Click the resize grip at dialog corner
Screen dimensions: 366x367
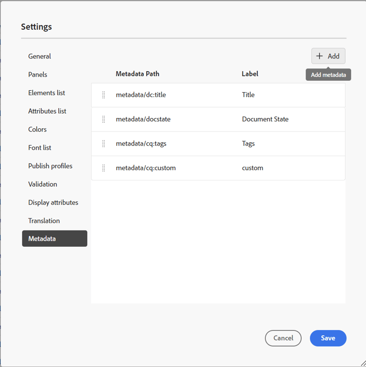pyautogui.click(x=363, y=364)
